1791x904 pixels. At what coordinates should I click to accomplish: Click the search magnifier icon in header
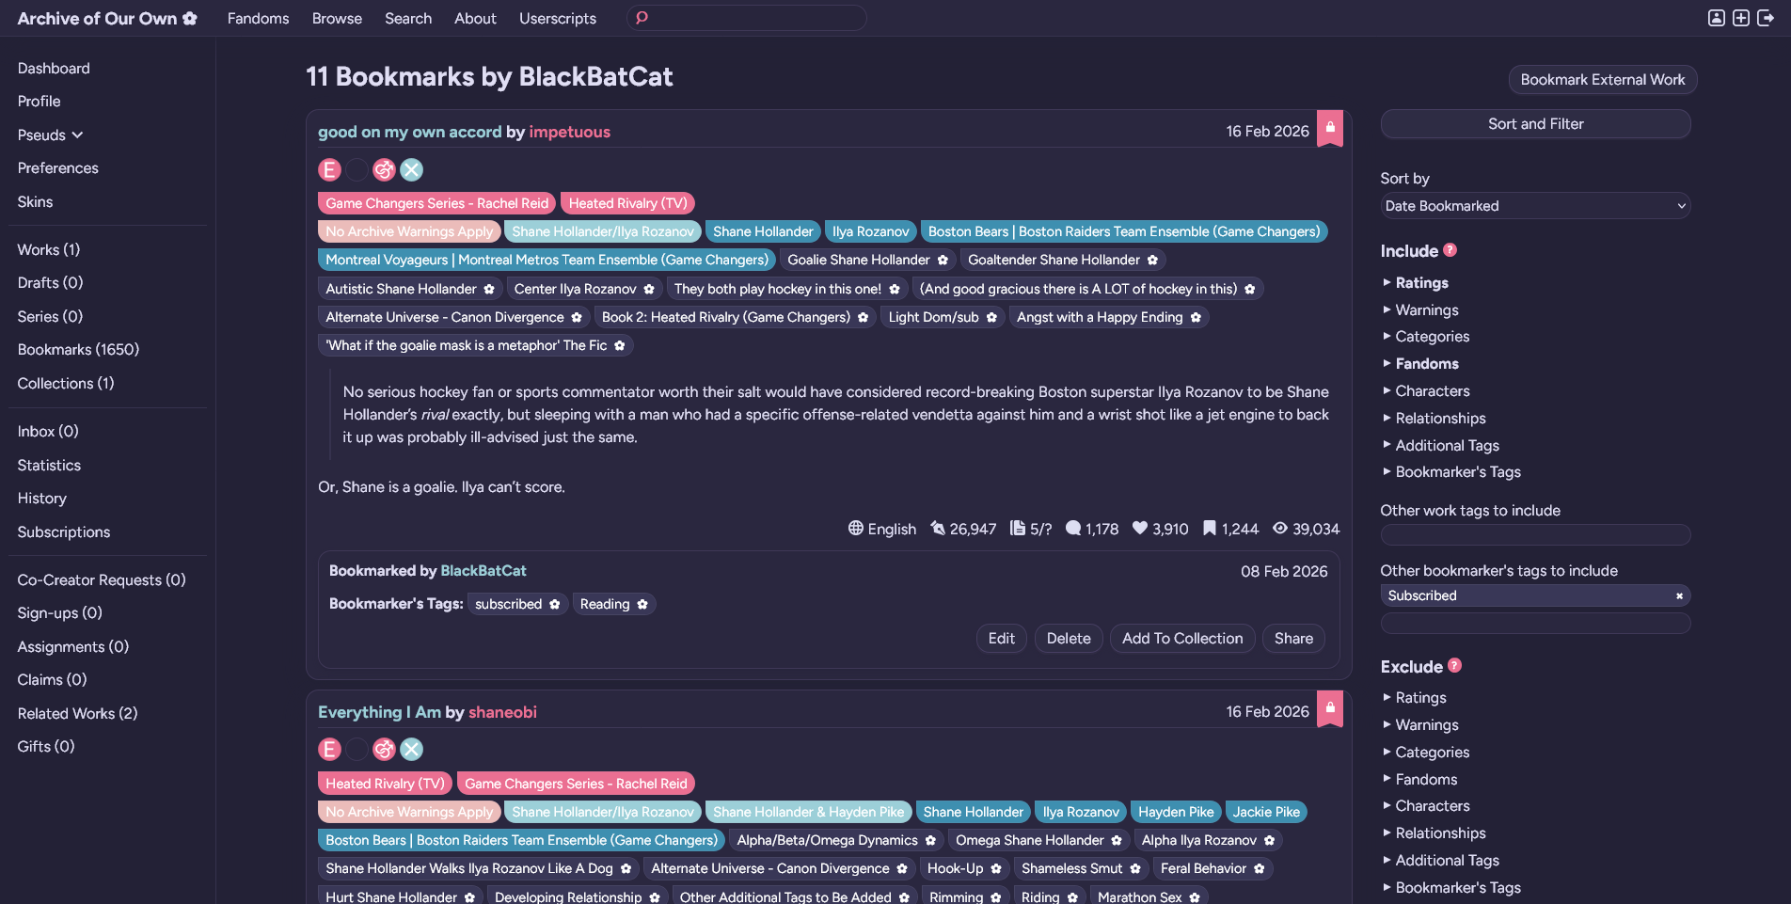(642, 18)
